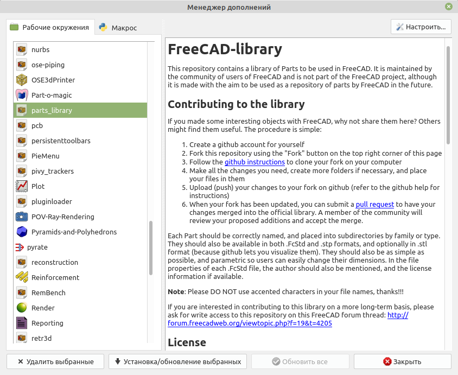
Task: Close the dialog with Закрыть
Action: click(403, 361)
